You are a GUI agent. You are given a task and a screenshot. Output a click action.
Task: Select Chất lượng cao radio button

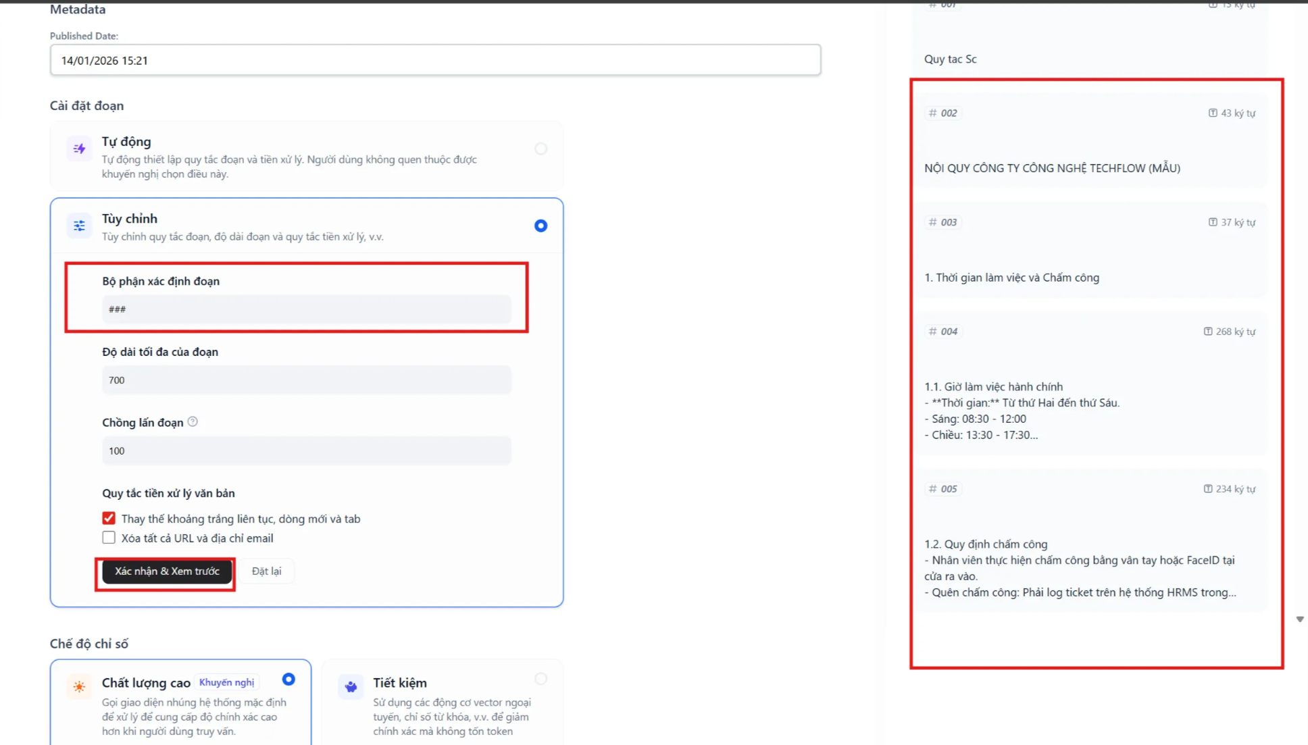(x=288, y=679)
